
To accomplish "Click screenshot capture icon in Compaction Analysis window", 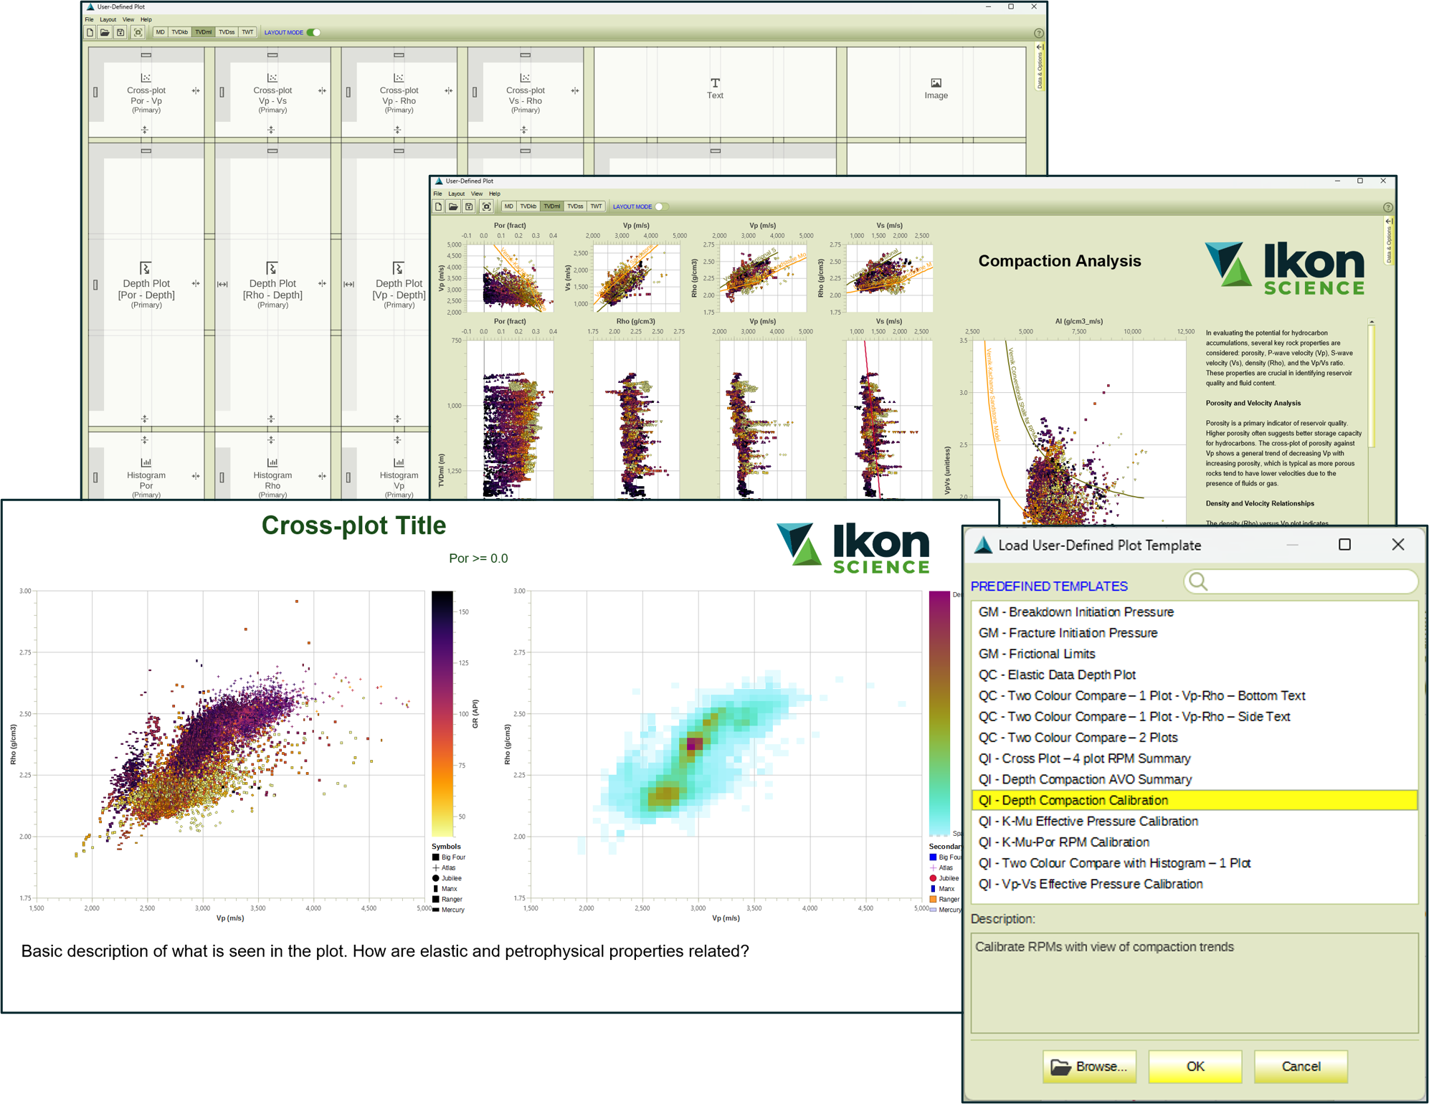I will pos(486,206).
